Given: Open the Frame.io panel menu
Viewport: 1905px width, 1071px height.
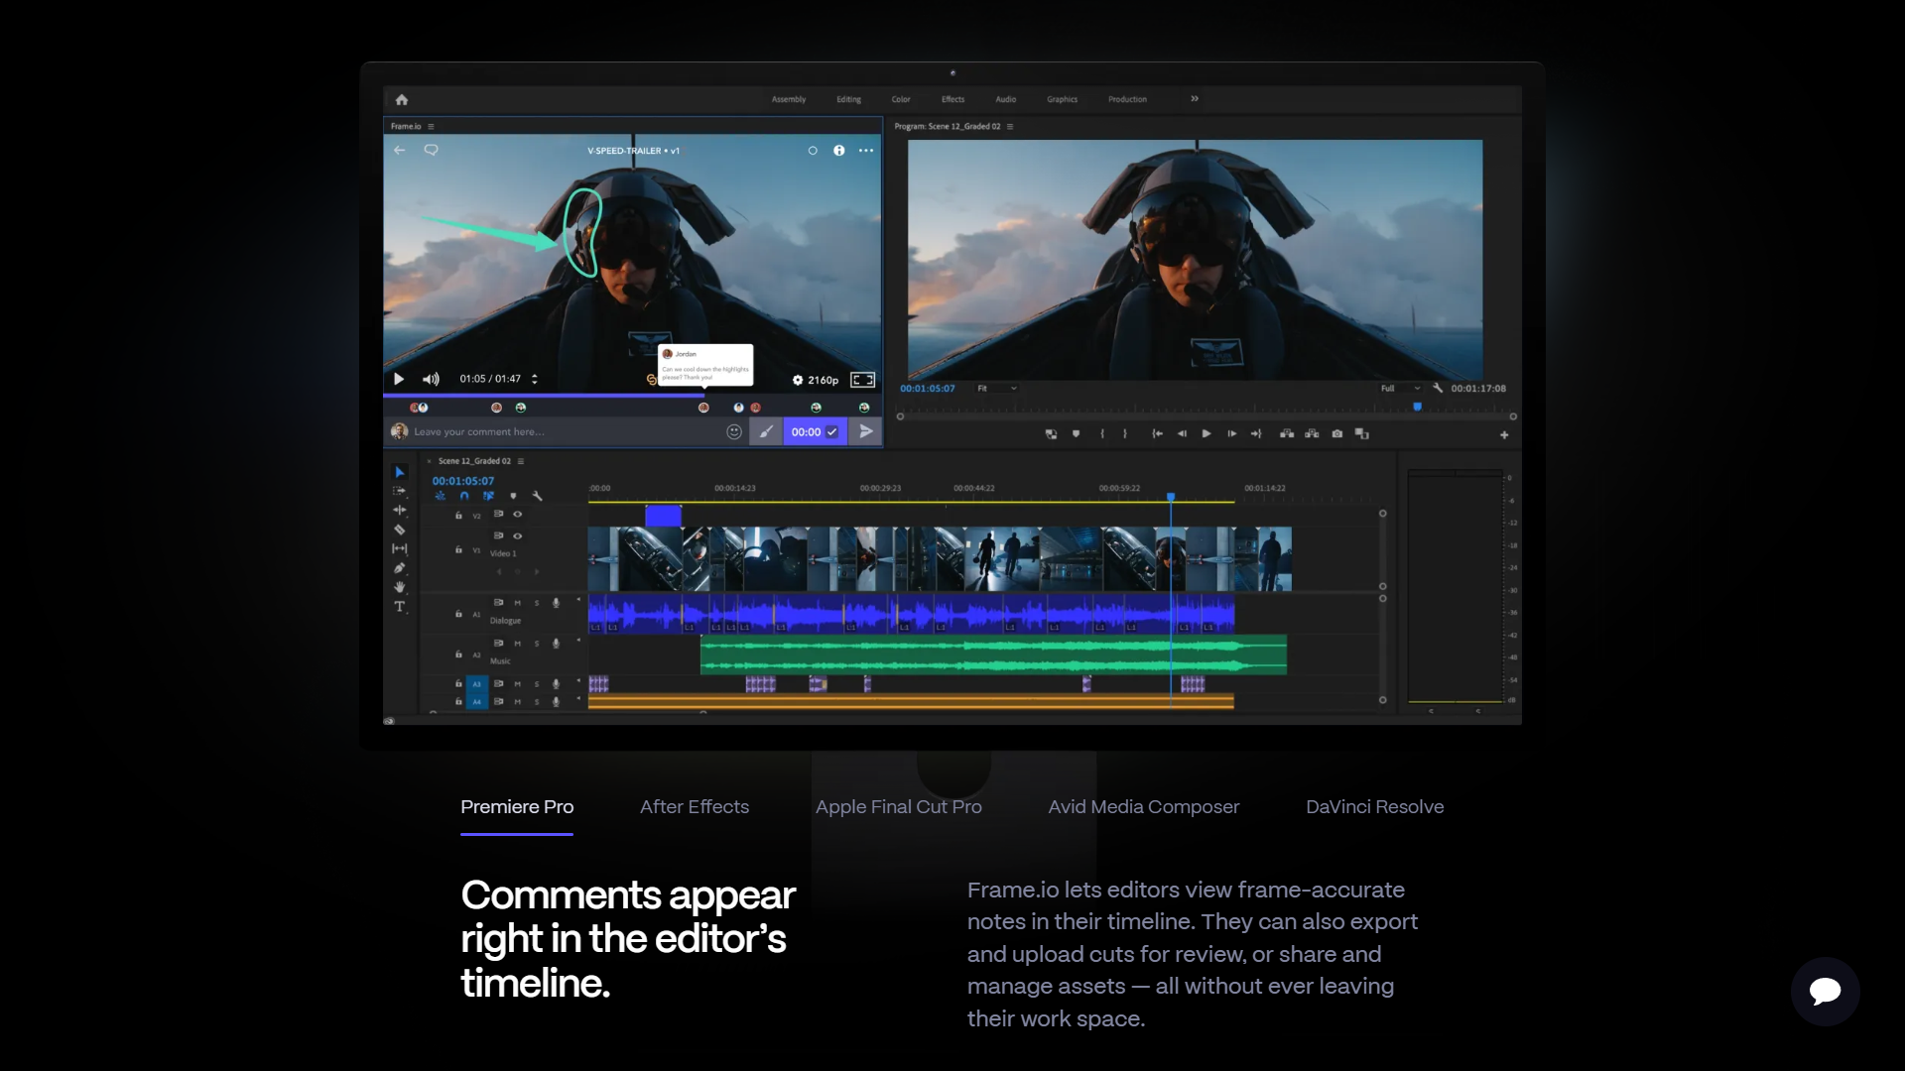Looking at the screenshot, I should click(431, 127).
